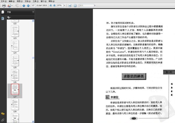The image size is (175, 123).
Task: Open the 窗口 menu
Action: click(x=44, y=1)
